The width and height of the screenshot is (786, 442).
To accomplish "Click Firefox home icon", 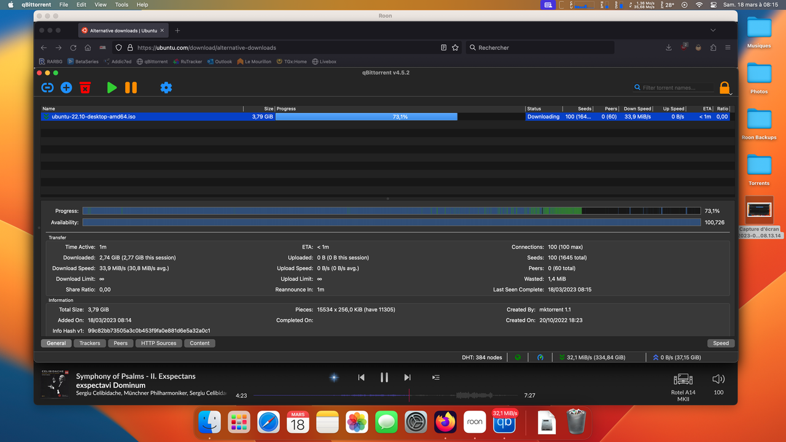I will point(88,47).
